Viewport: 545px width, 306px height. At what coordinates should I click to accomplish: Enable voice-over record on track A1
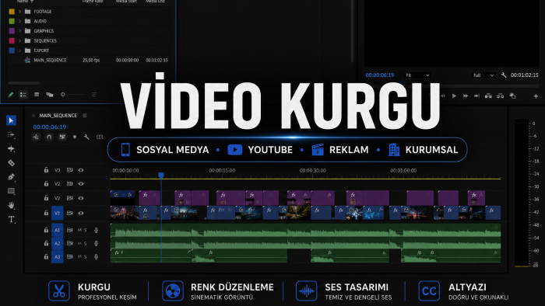(97, 230)
